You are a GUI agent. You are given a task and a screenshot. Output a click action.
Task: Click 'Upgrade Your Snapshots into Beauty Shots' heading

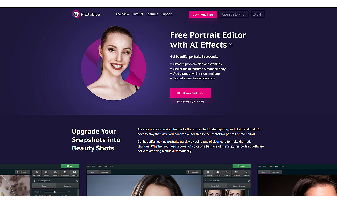point(96,140)
